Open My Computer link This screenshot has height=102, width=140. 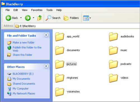coord(21,89)
